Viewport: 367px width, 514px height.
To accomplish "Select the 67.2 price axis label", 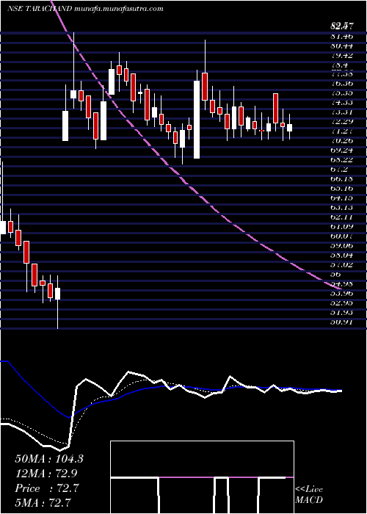I will click(x=340, y=170).
